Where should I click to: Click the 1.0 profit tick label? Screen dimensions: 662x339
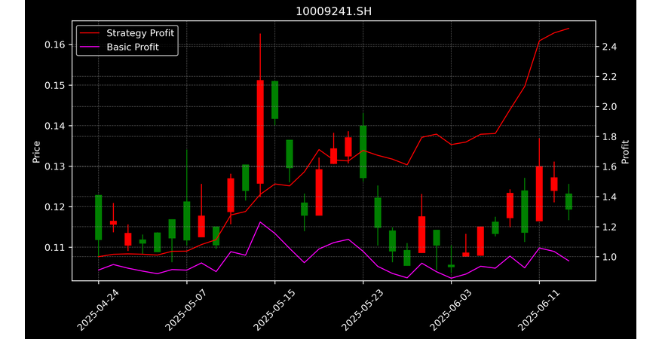coord(608,257)
